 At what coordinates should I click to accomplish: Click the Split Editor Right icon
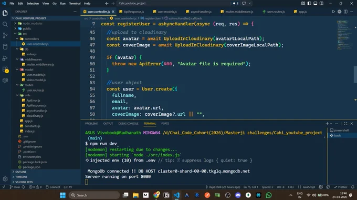[x=345, y=12]
